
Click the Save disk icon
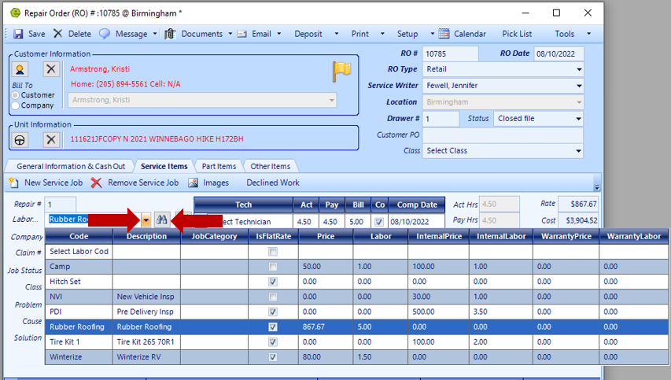click(x=17, y=34)
